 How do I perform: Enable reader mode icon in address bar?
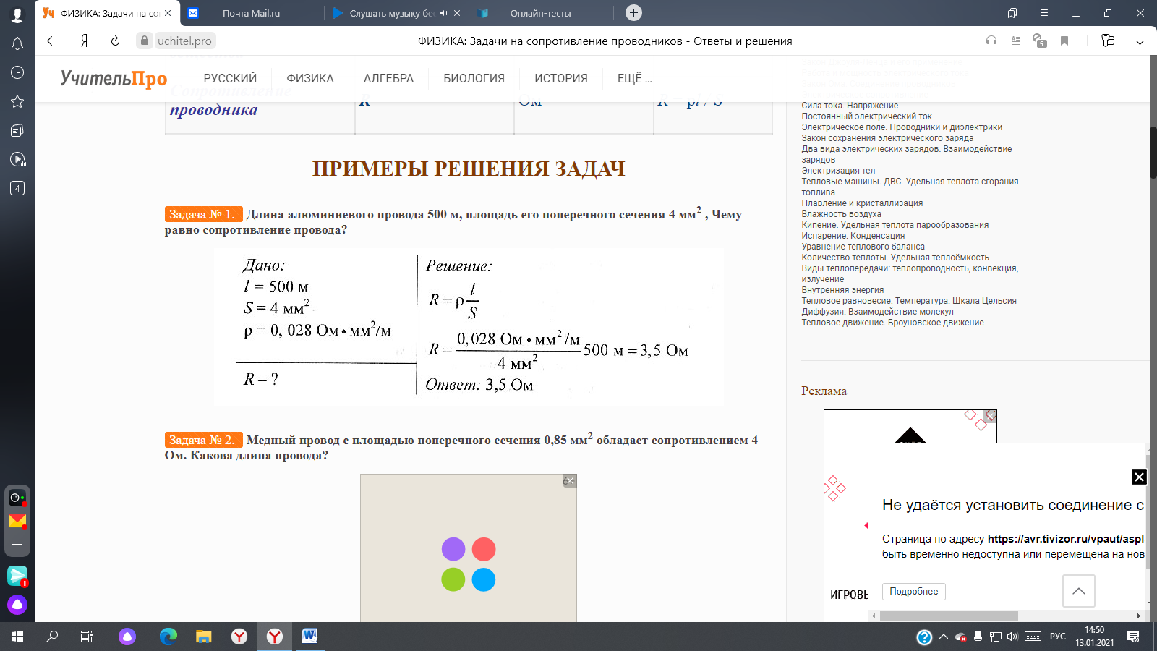click(x=1016, y=41)
